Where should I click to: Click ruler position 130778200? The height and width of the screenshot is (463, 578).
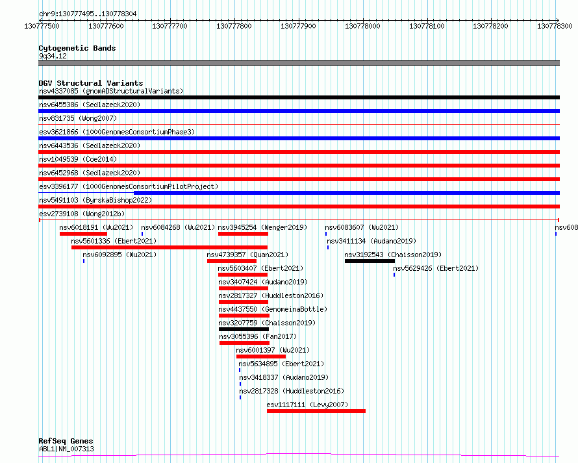click(490, 26)
